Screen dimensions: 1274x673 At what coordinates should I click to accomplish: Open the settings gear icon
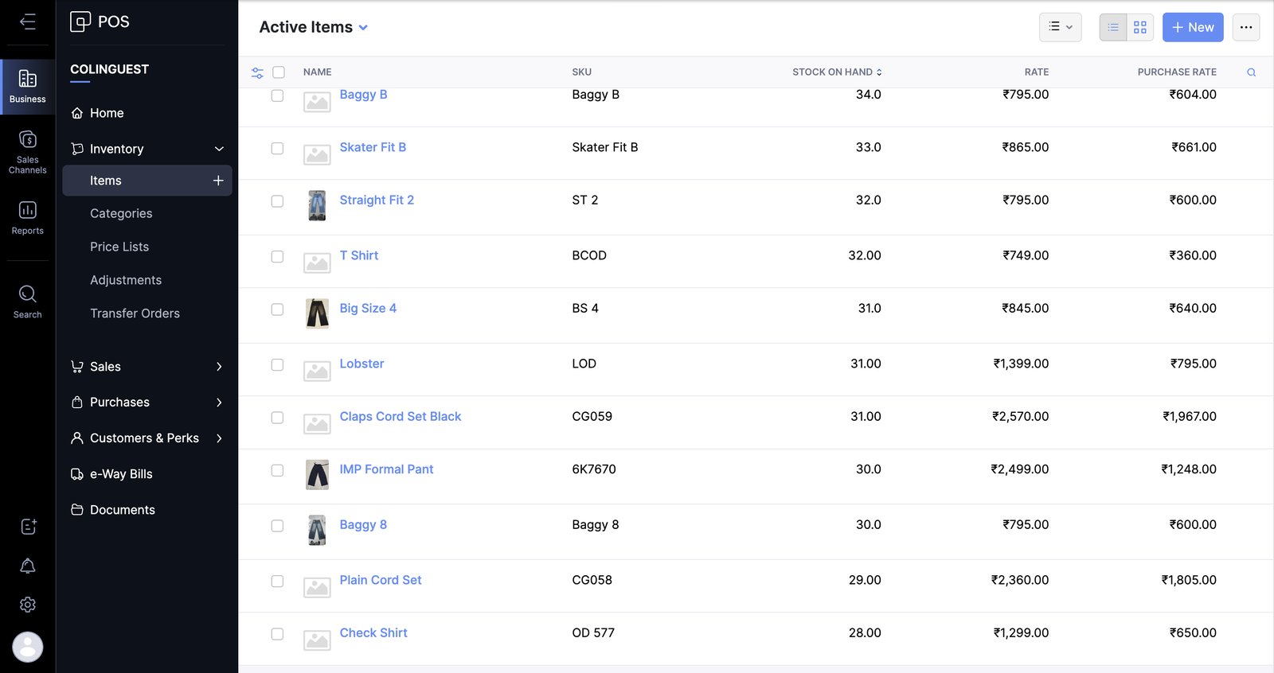point(28,605)
